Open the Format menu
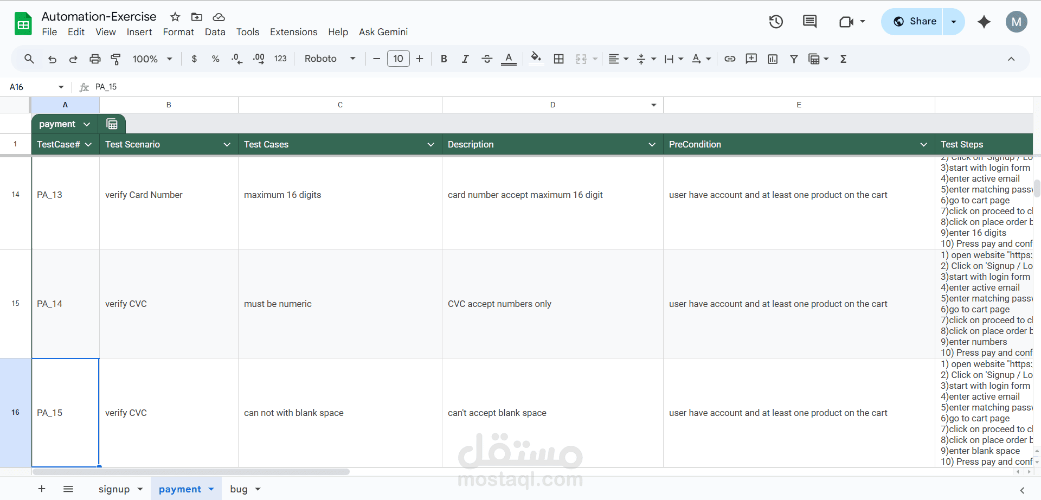This screenshot has height=500, width=1041. tap(178, 32)
